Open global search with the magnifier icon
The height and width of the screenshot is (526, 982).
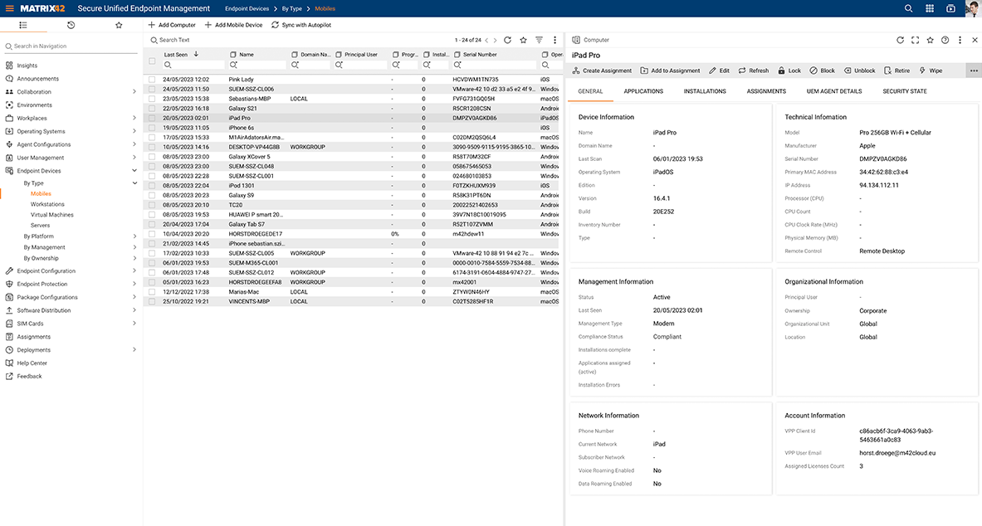tap(909, 8)
